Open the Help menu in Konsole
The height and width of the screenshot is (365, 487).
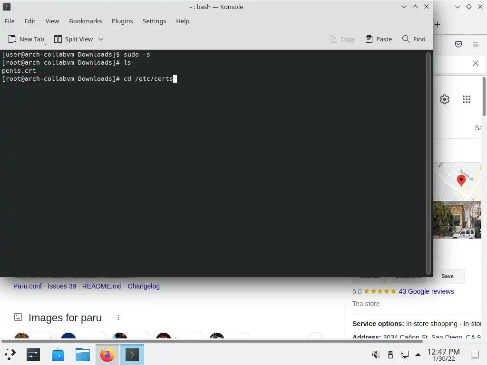(x=183, y=21)
